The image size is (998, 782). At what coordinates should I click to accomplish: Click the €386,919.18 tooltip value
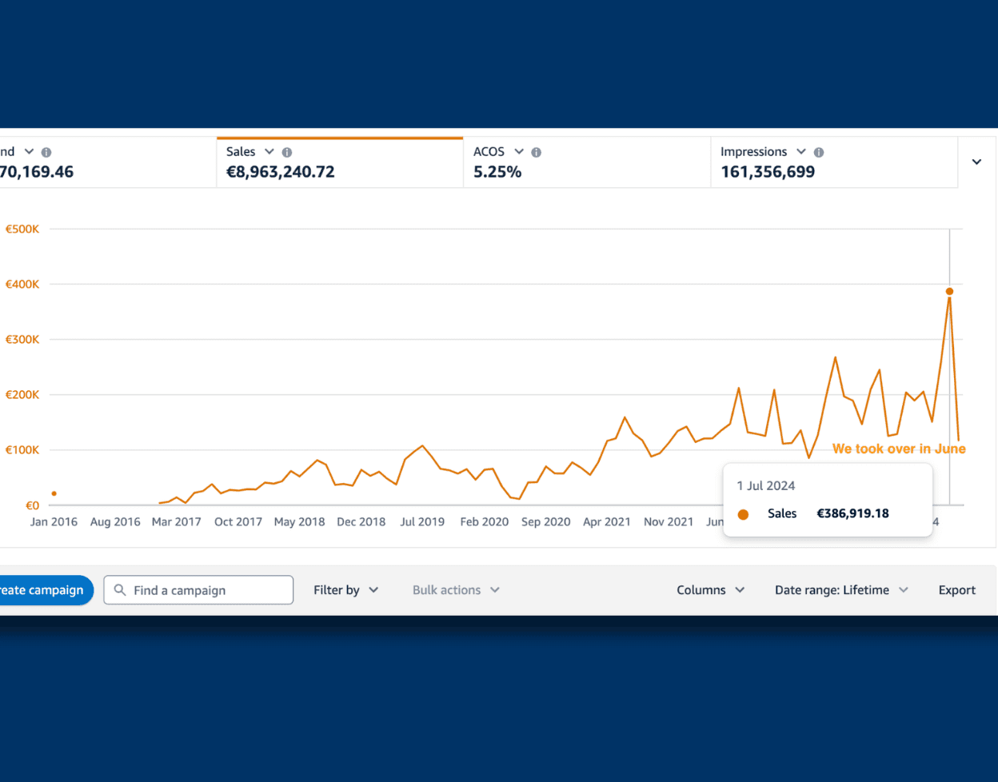pos(852,513)
